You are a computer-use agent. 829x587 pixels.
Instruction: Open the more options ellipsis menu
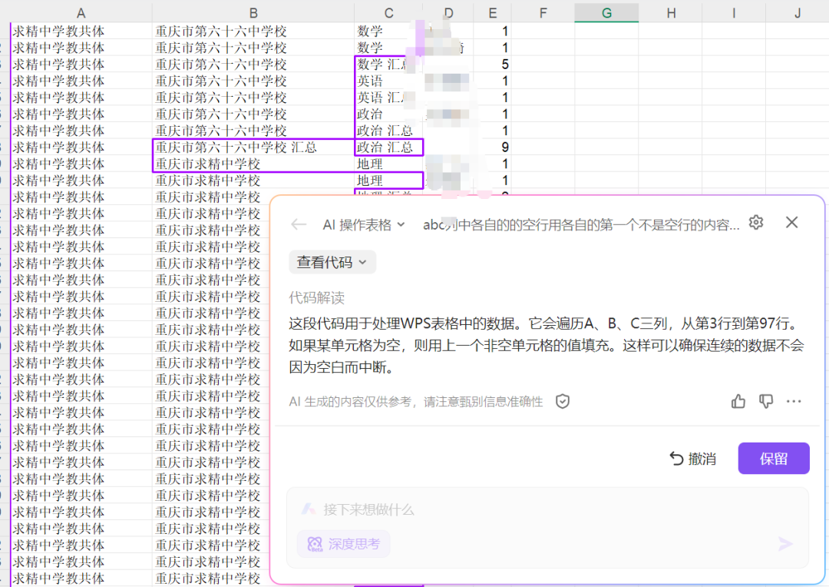(x=794, y=401)
